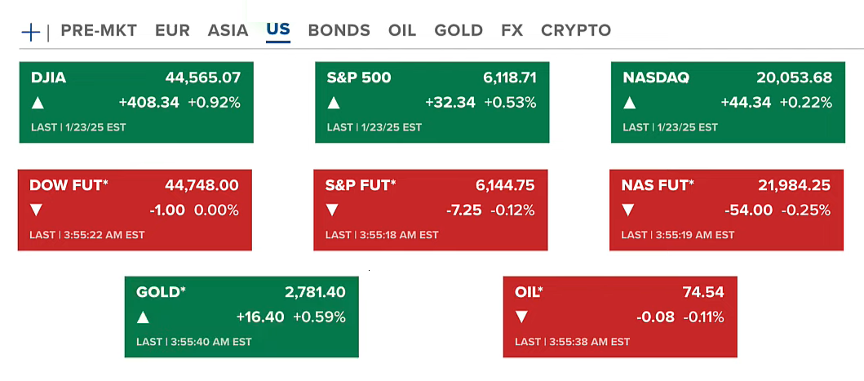Image resolution: width=864 pixels, height=381 pixels.
Task: Open the EUR markets tab
Action: click(x=172, y=31)
